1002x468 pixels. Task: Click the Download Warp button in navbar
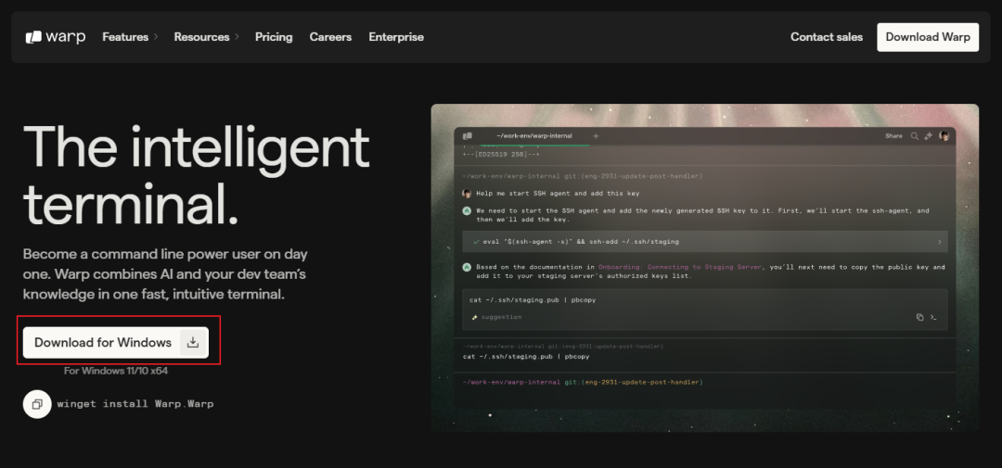927,37
